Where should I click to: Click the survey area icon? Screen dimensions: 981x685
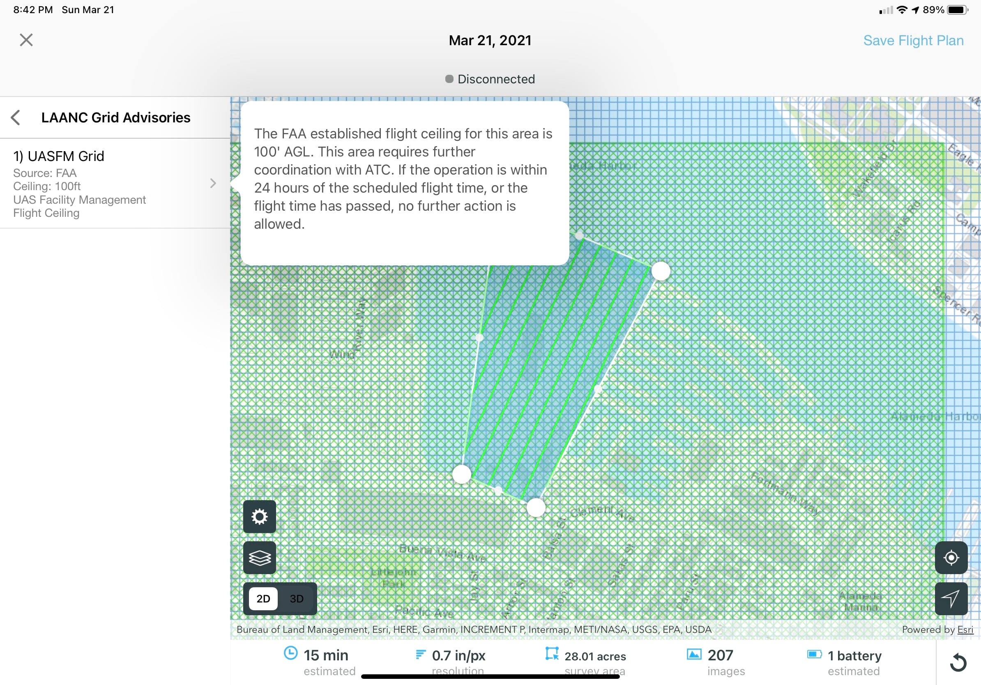(552, 655)
